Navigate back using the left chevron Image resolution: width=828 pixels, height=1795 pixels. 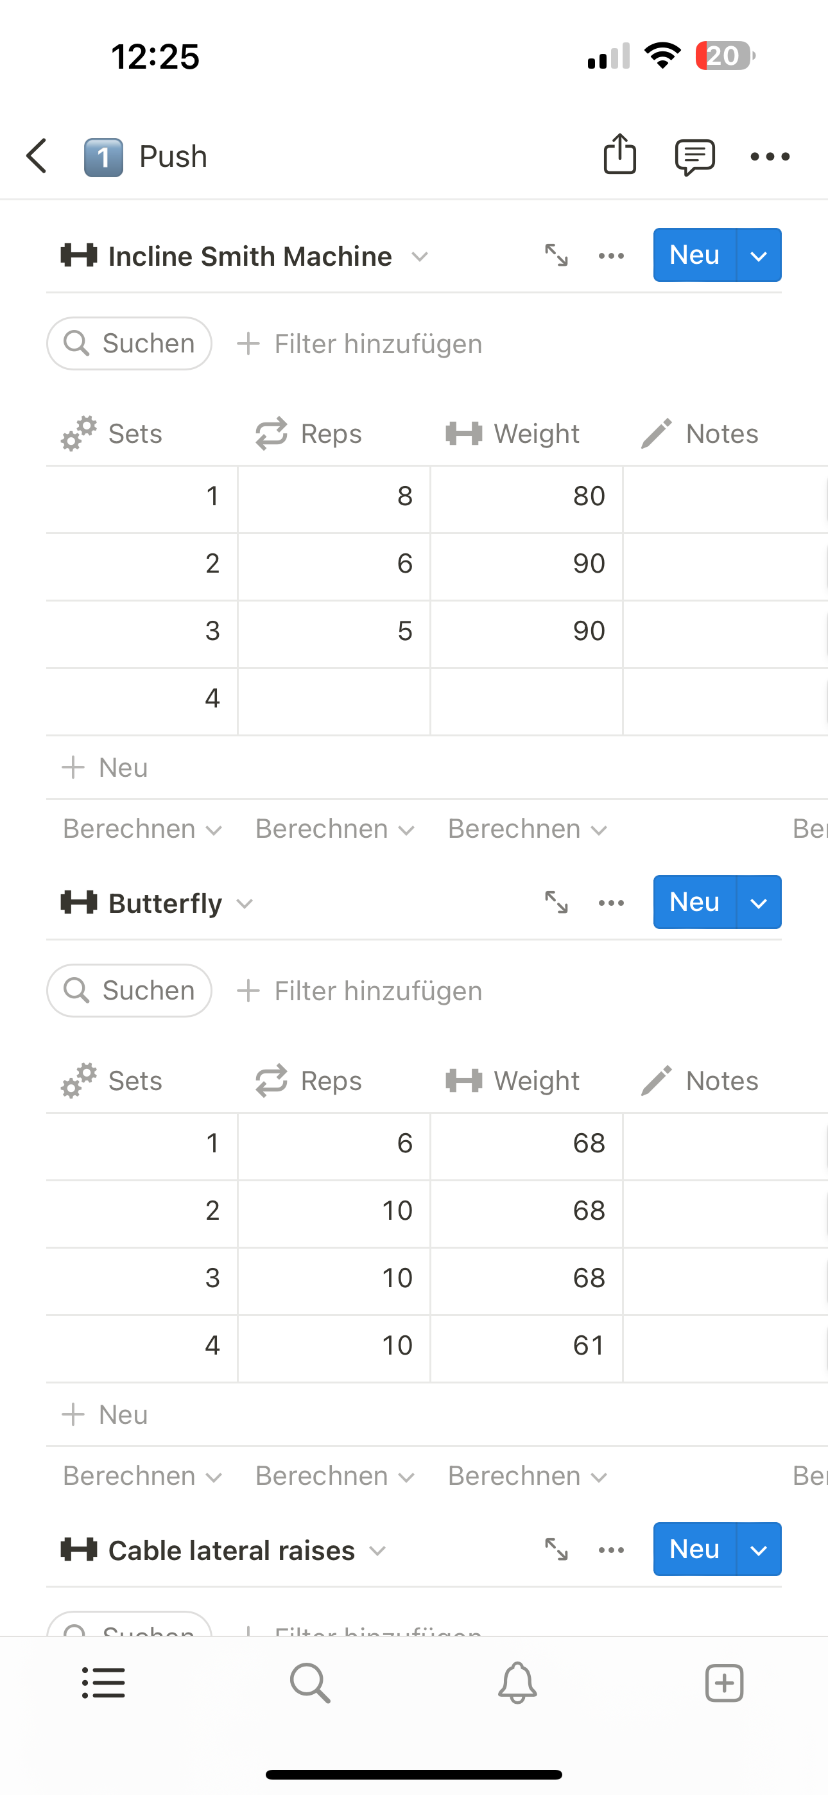[35, 155]
